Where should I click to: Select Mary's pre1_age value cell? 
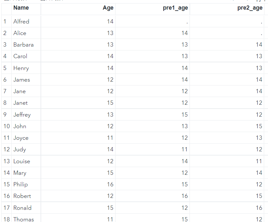point(152,173)
